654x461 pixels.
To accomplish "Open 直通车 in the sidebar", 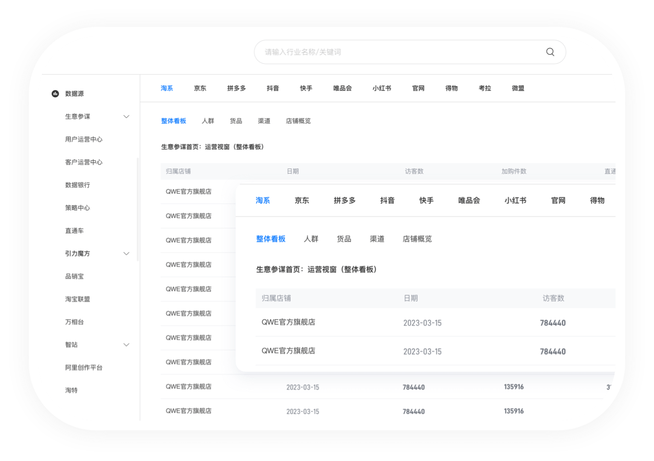I will click(x=75, y=231).
